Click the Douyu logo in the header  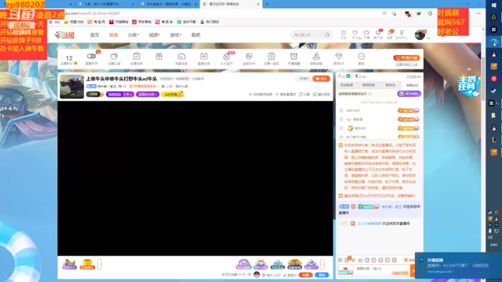pyautogui.click(x=65, y=35)
